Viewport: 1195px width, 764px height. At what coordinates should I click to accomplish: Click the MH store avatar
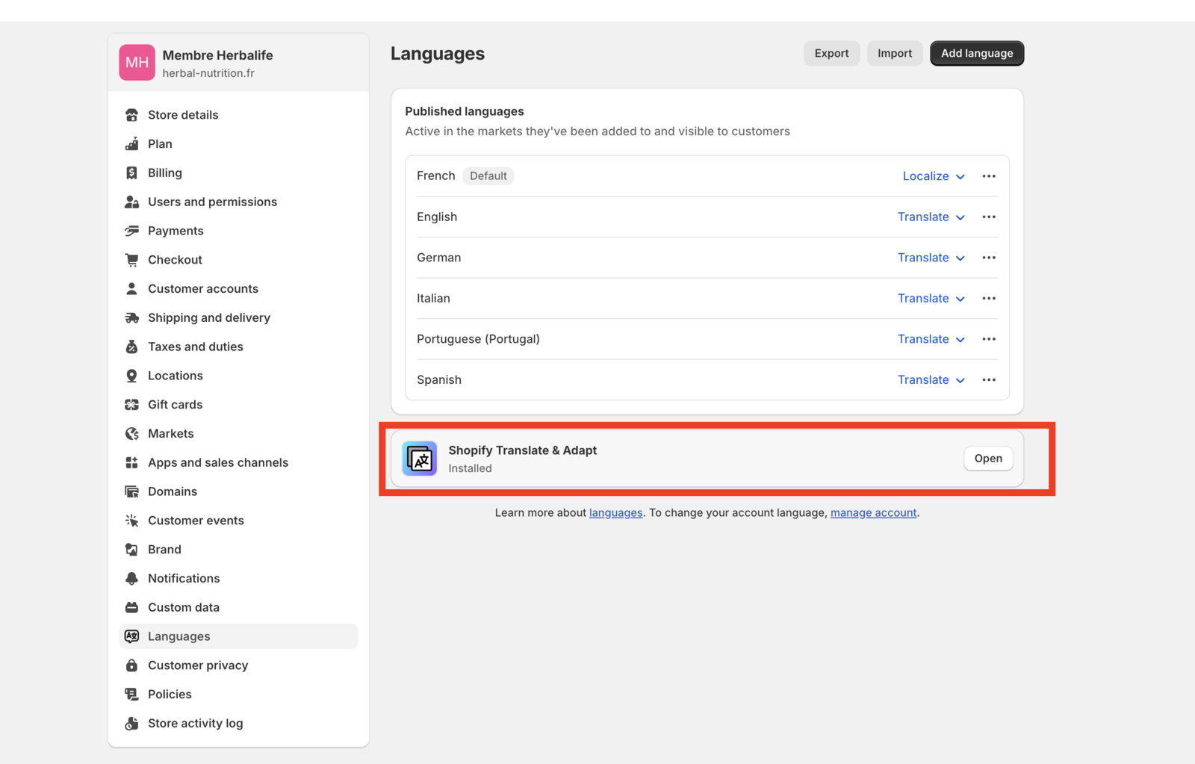[x=137, y=63]
